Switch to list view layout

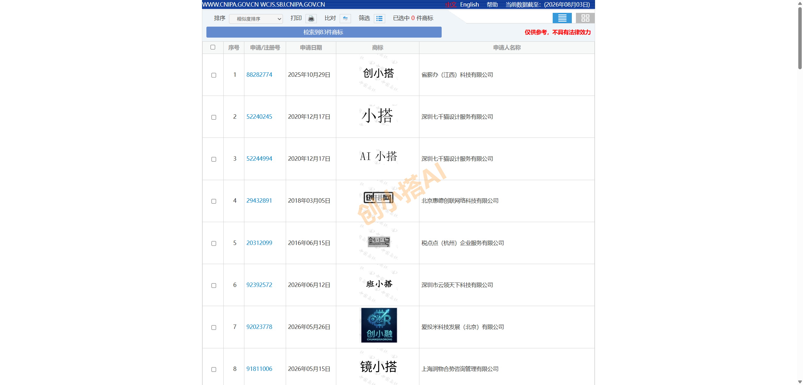tap(562, 18)
